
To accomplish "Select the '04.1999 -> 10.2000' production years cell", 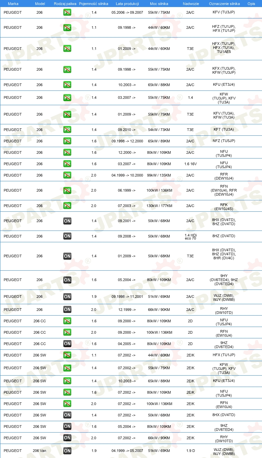I will (127, 175).
